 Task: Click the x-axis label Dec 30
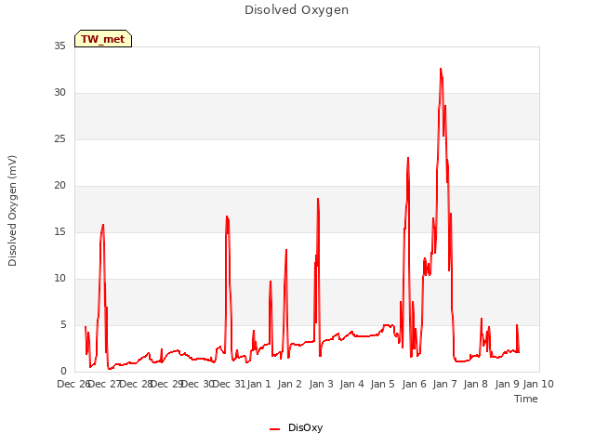[198, 384]
